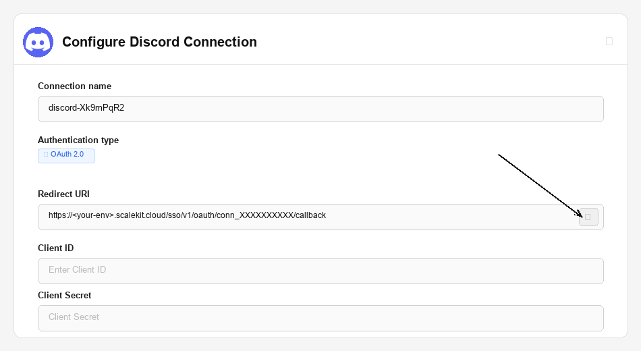
Task: Click the discord-Xk9mPqR2 connection name text
Action: point(86,108)
